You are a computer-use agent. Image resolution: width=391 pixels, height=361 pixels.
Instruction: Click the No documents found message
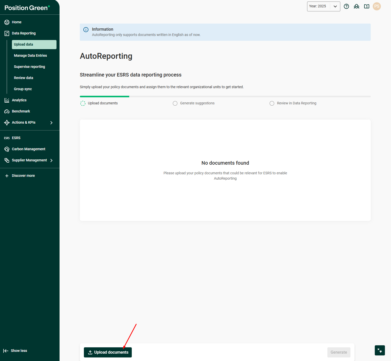(225, 163)
